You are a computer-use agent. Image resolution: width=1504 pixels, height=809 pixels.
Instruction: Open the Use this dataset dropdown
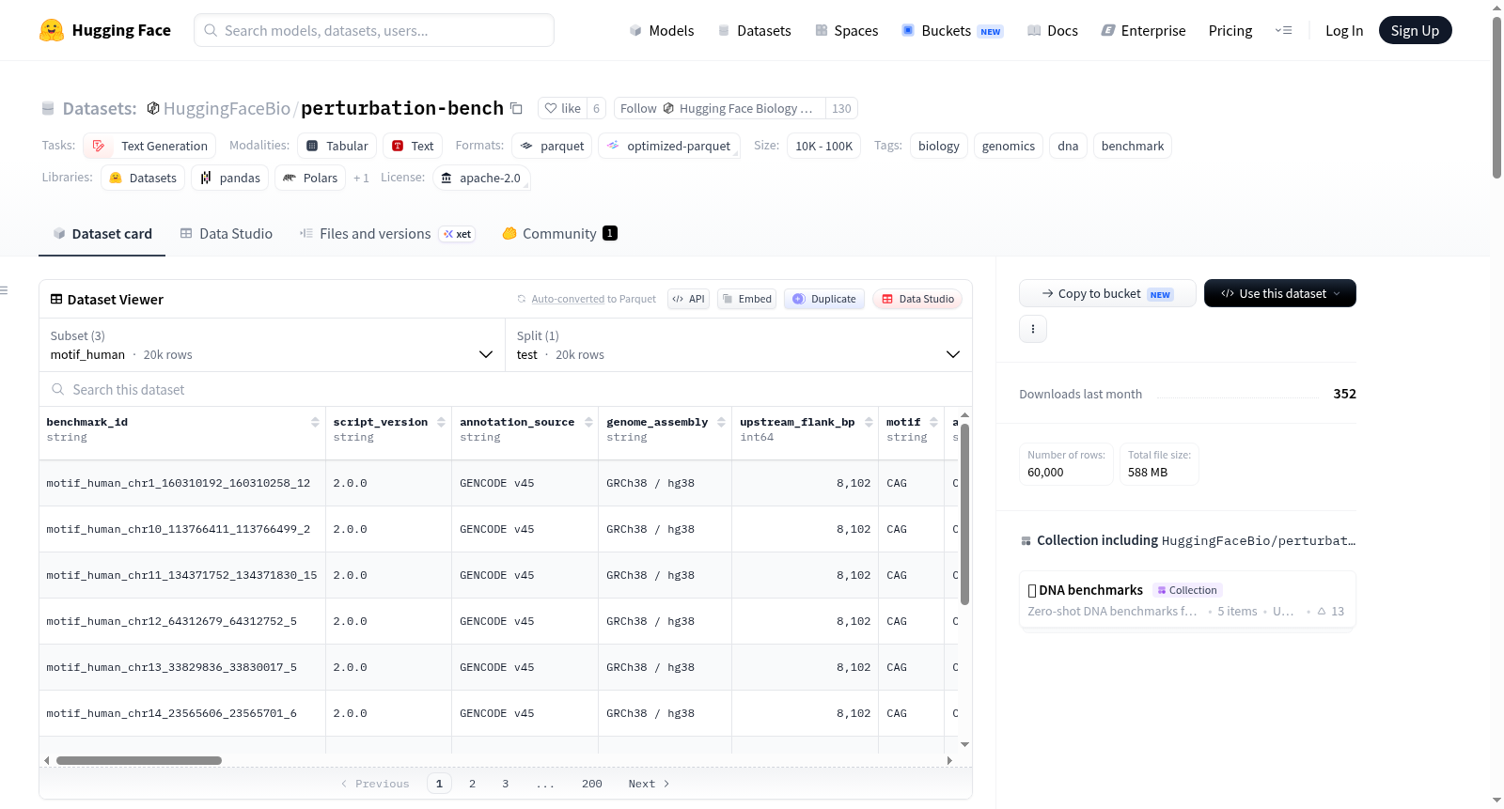pos(1280,293)
